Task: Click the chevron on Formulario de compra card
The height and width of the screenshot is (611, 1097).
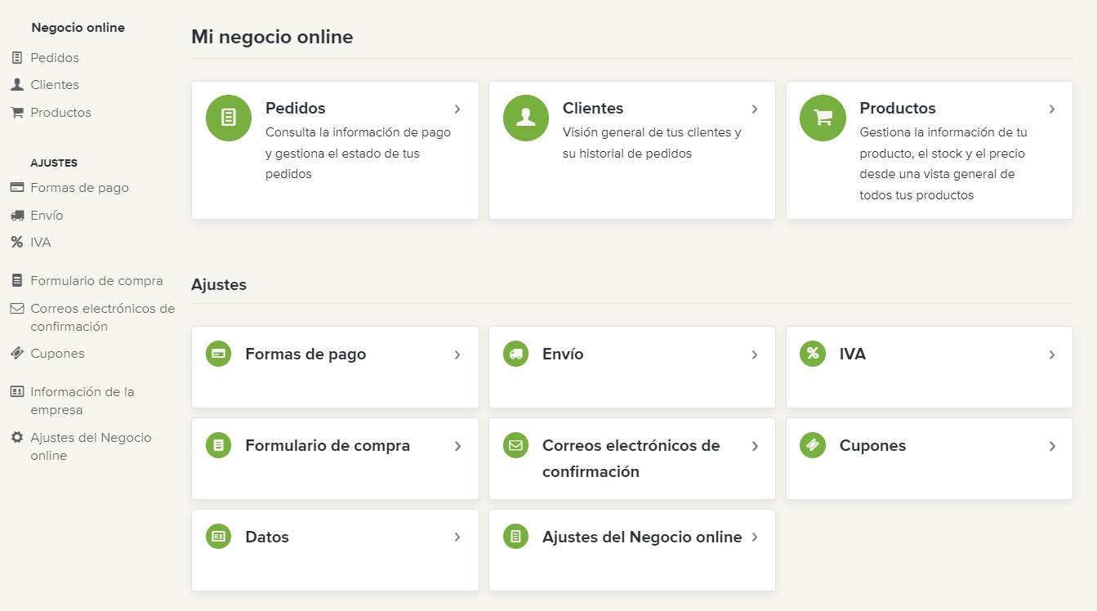Action: pyautogui.click(x=457, y=446)
